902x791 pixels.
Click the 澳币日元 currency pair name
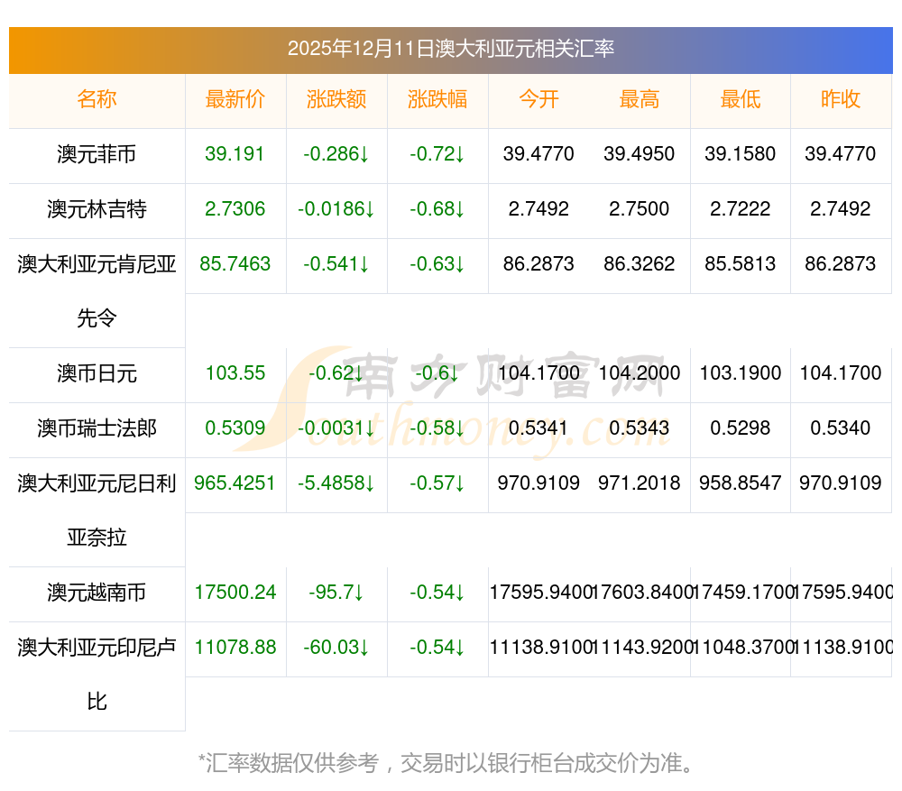(x=97, y=373)
